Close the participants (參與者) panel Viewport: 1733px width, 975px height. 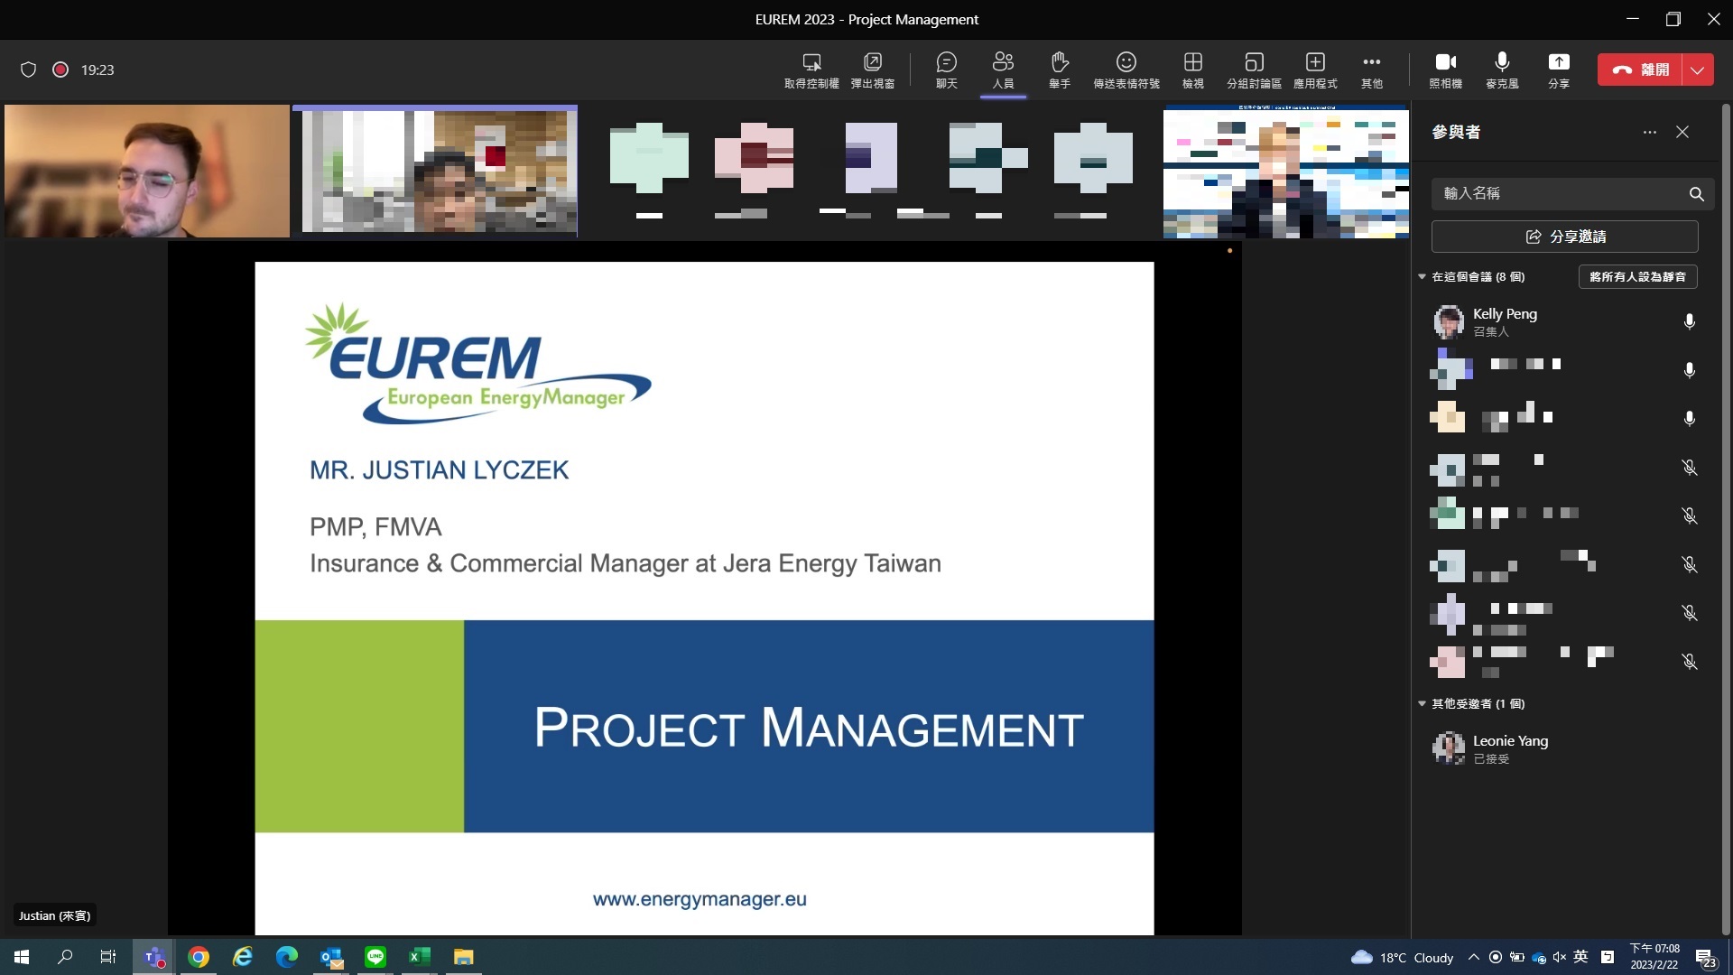click(x=1682, y=132)
